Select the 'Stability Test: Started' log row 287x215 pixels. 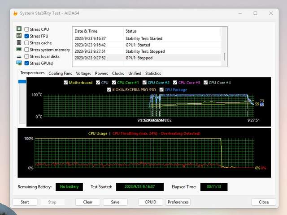tap(147, 38)
